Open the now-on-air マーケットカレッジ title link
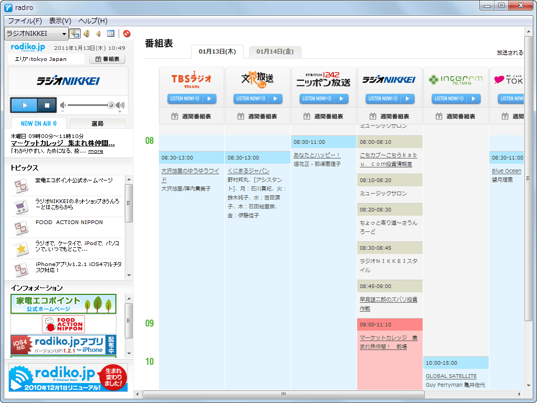 [x=63, y=143]
